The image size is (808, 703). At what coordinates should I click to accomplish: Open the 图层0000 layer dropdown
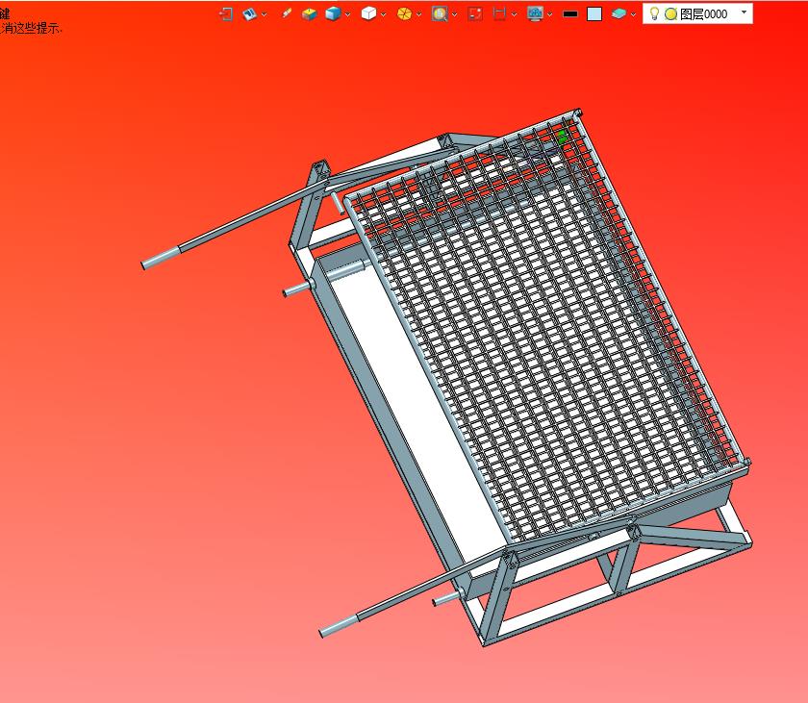point(744,13)
